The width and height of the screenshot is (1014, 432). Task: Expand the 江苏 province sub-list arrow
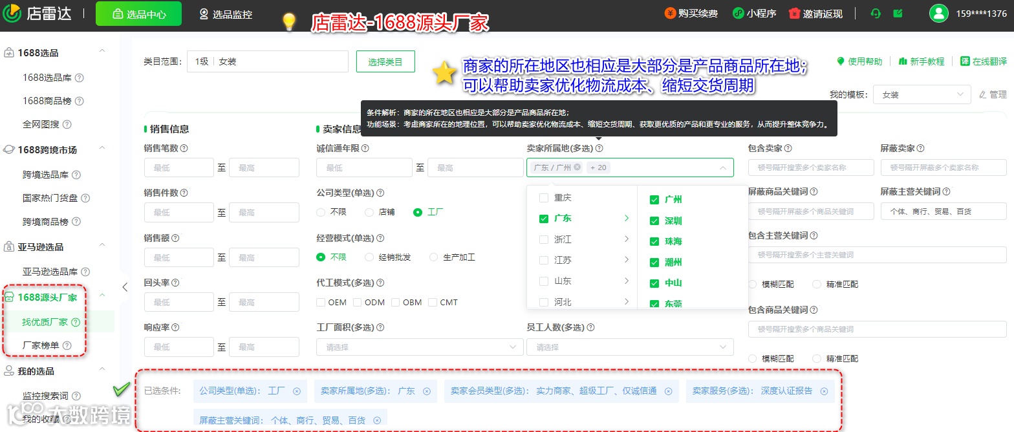click(x=627, y=260)
